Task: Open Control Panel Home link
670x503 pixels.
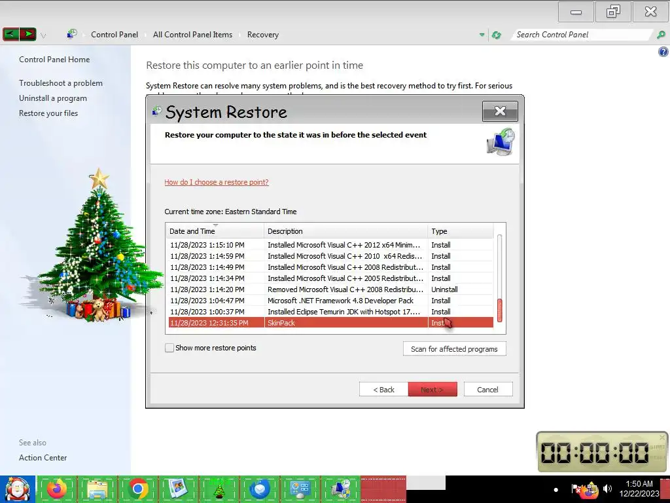Action: pyautogui.click(x=54, y=60)
